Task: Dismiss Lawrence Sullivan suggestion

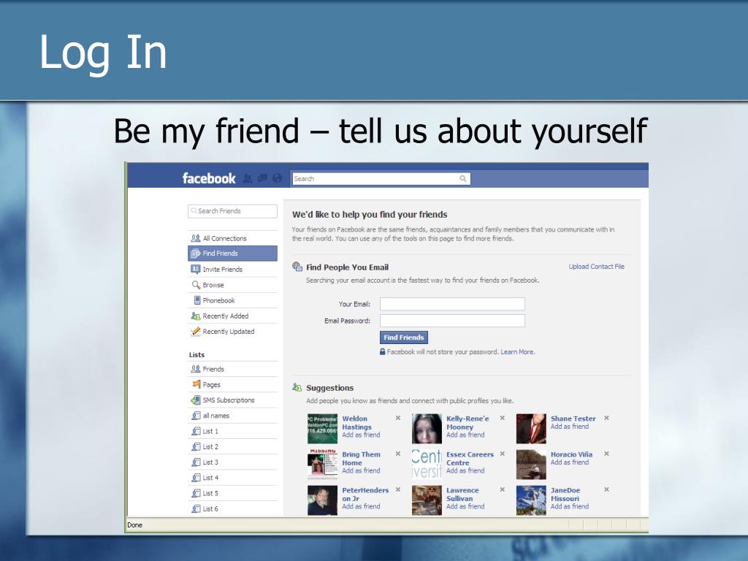Action: coord(503,489)
